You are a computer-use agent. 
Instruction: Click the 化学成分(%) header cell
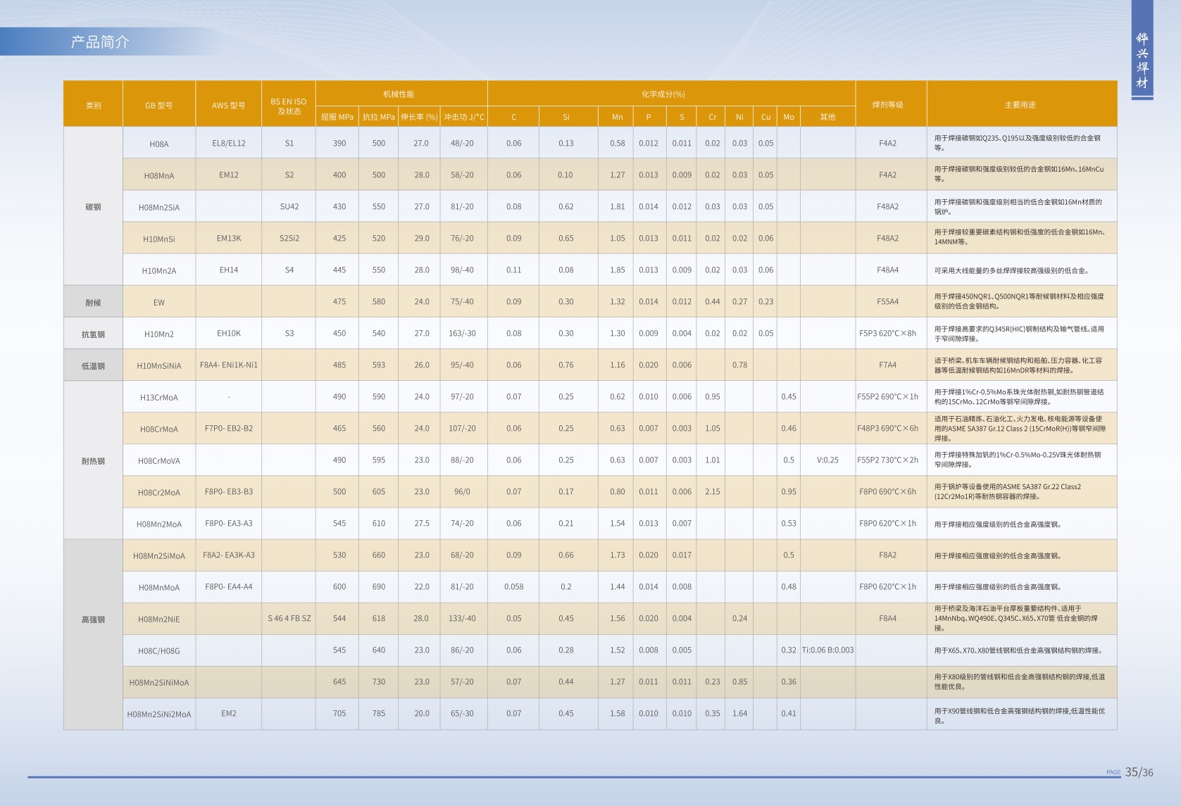[x=663, y=94]
